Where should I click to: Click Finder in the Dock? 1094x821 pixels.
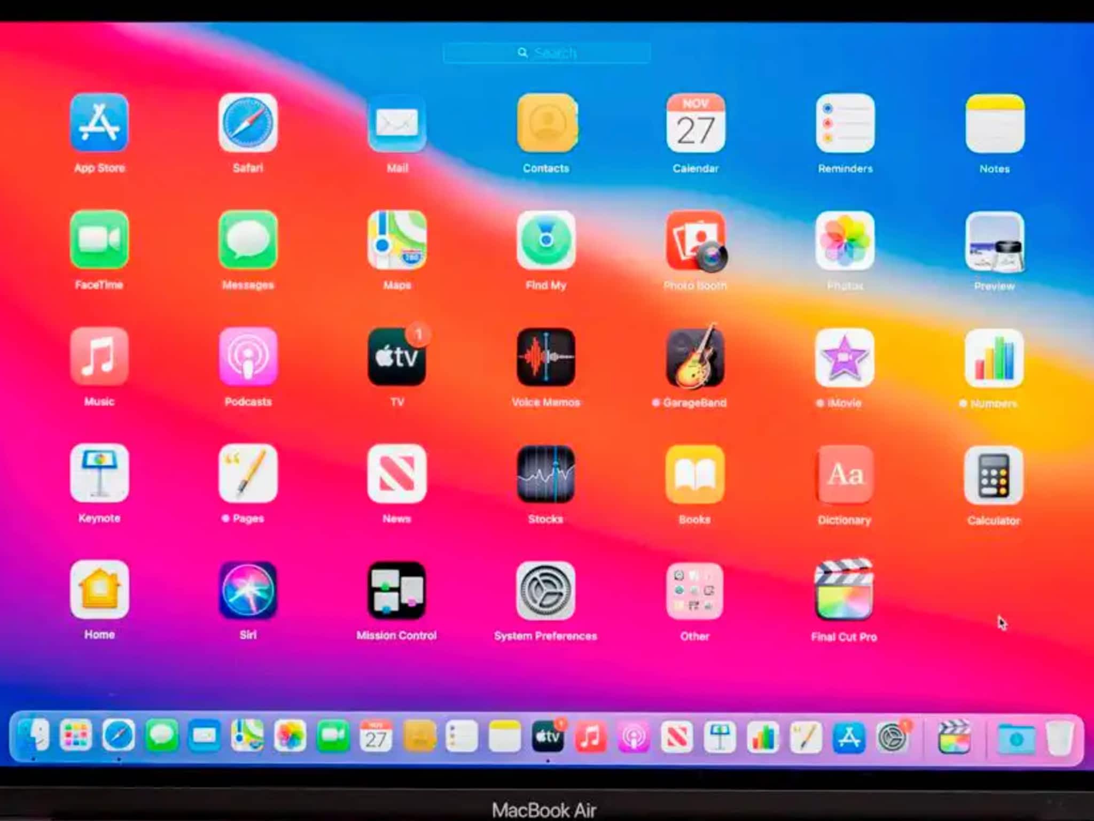point(34,734)
